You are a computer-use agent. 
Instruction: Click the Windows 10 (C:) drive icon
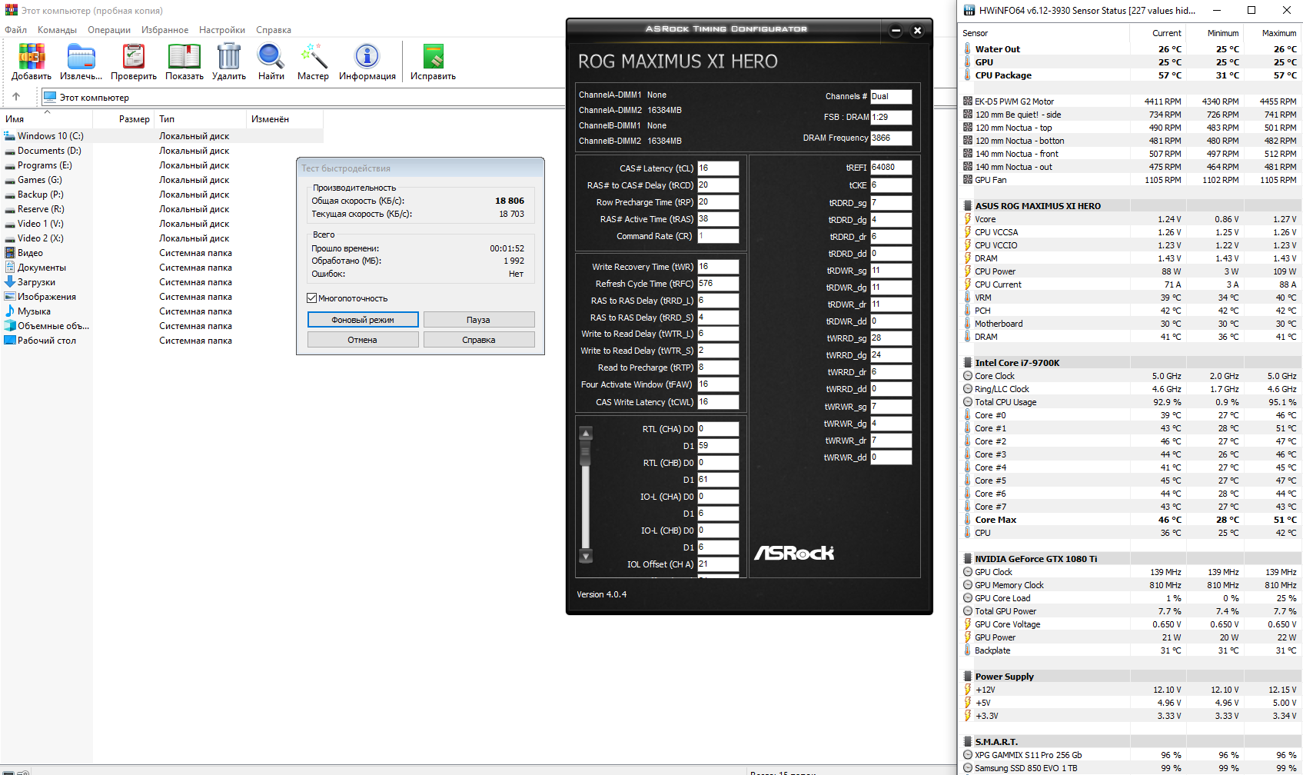(x=10, y=136)
